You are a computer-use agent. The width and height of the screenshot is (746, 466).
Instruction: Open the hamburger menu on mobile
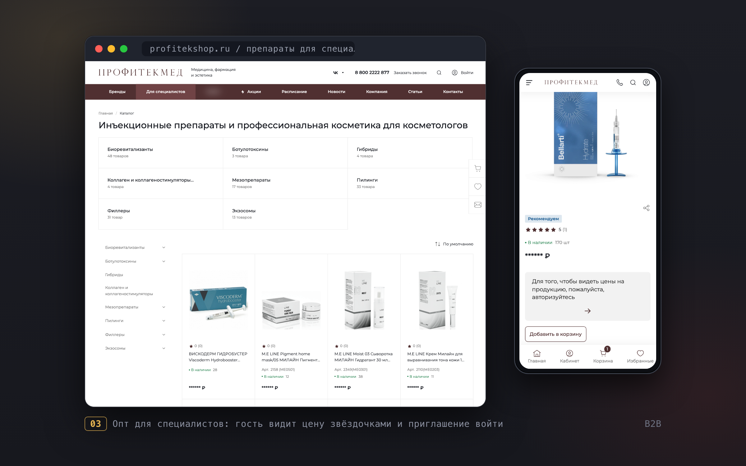pos(529,83)
